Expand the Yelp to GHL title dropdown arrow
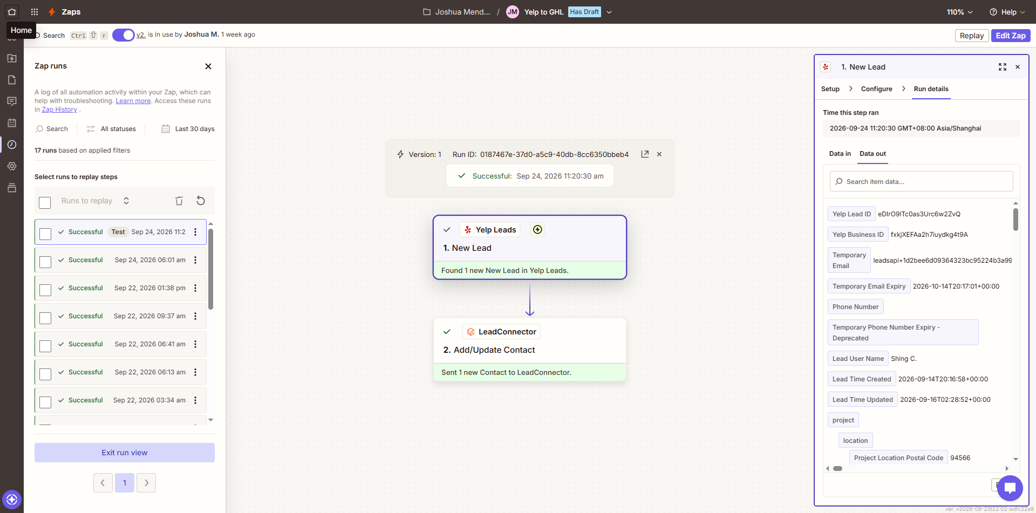 [609, 12]
